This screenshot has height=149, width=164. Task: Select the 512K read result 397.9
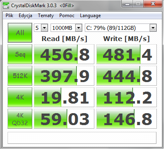pyautogui.click(x=64, y=76)
